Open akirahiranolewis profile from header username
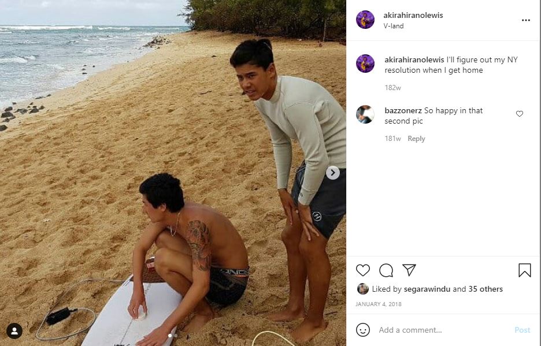The image size is (541, 346). pos(413,15)
